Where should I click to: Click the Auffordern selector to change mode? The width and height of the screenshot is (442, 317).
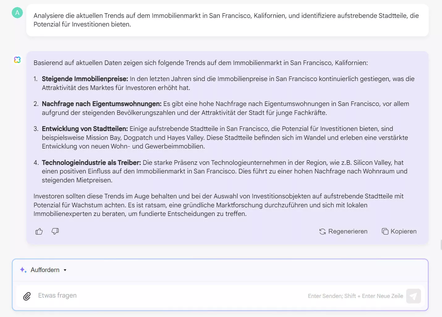pos(45,270)
